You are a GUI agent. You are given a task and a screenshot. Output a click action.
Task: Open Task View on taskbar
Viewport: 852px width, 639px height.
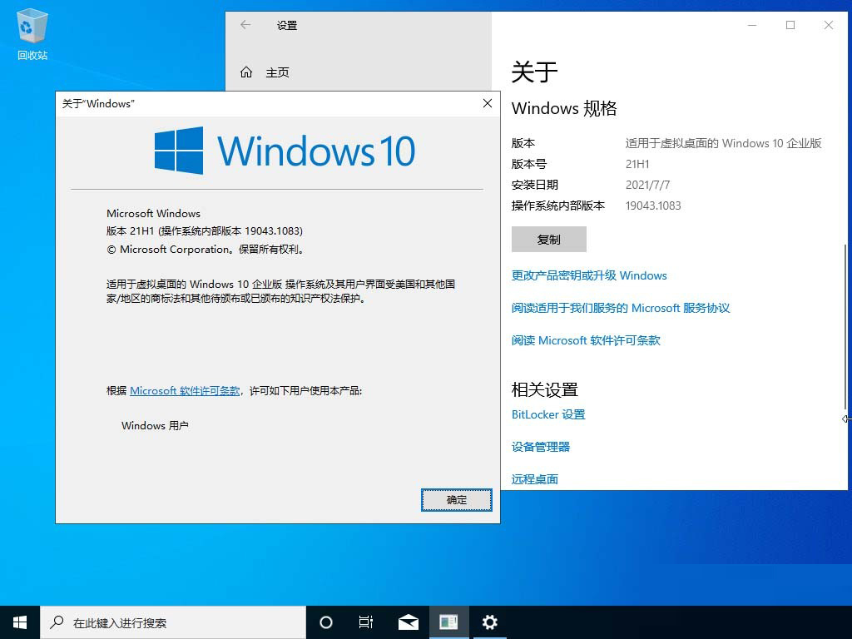(x=366, y=622)
